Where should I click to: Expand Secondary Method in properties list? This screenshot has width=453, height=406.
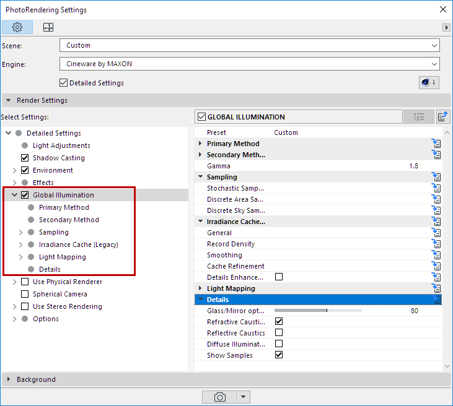tap(200, 155)
